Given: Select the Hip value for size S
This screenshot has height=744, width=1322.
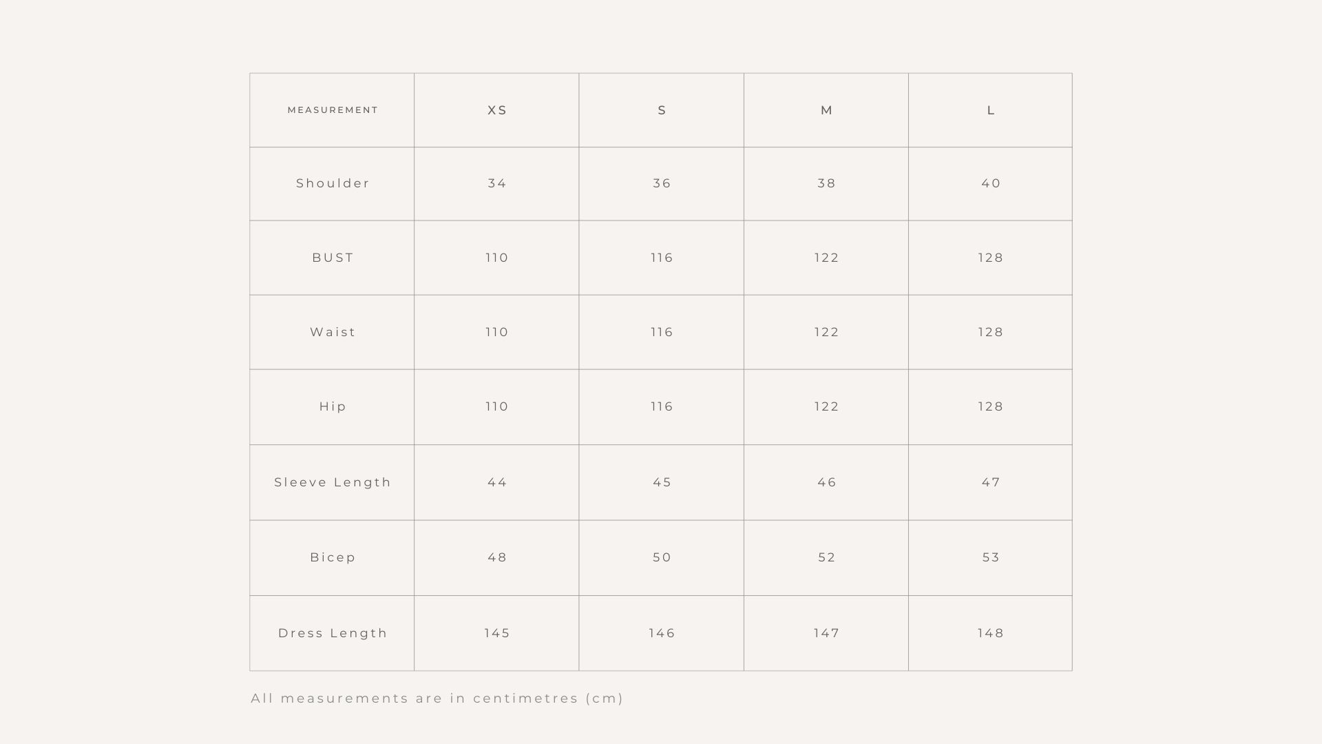Looking at the screenshot, I should pyautogui.click(x=662, y=406).
